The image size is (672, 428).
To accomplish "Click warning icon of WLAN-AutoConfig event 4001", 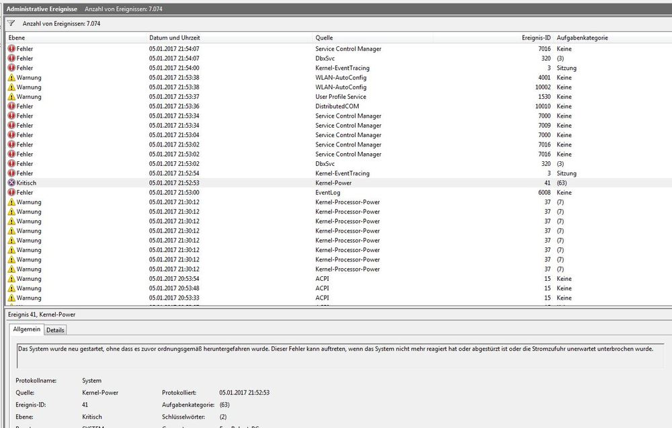I will pos(11,78).
